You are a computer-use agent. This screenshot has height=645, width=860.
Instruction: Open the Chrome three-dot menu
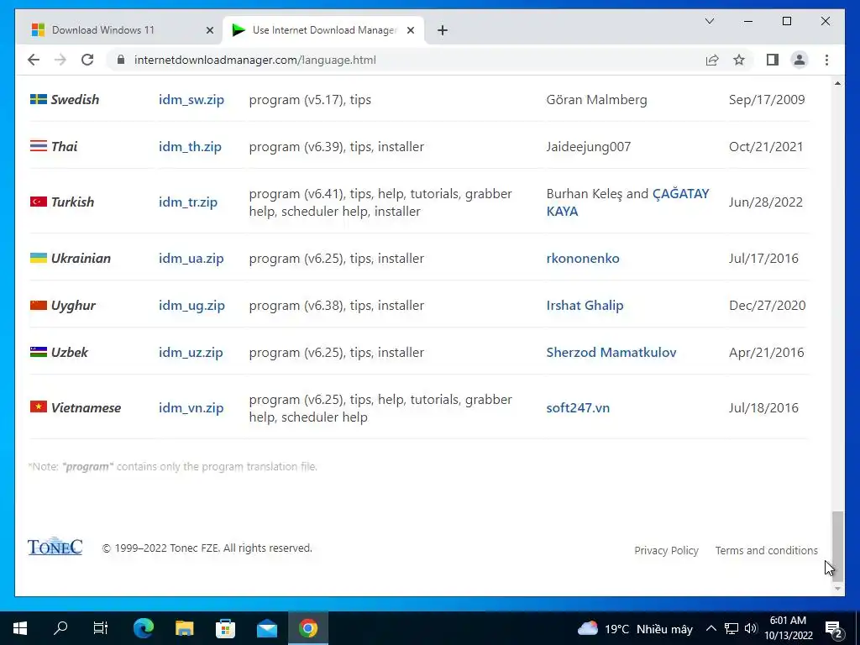pos(826,60)
